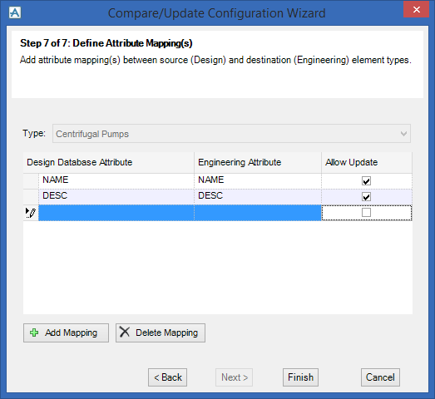The image size is (435, 399).
Task: Open the Type dropdown showing Centrifugal Pumps
Action: pyautogui.click(x=231, y=134)
